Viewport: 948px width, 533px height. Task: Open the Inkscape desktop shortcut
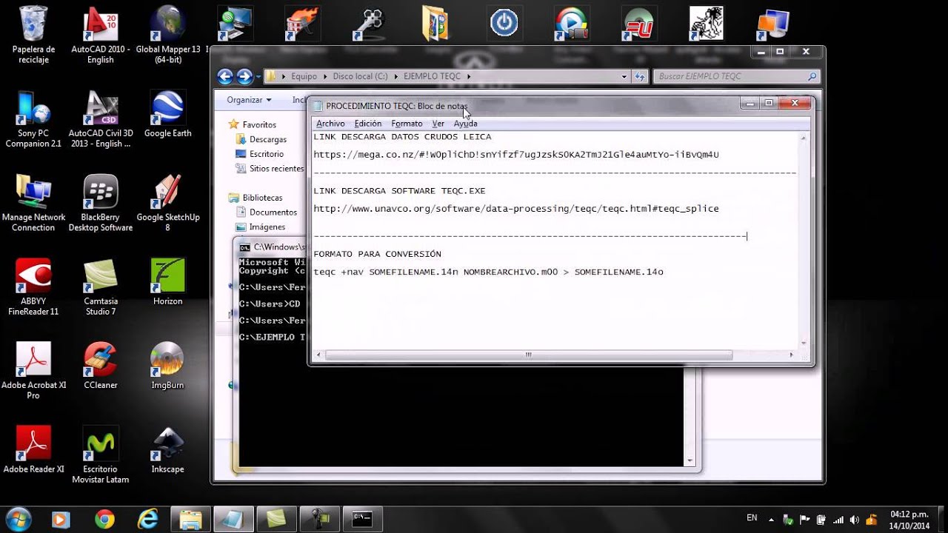pyautogui.click(x=168, y=449)
